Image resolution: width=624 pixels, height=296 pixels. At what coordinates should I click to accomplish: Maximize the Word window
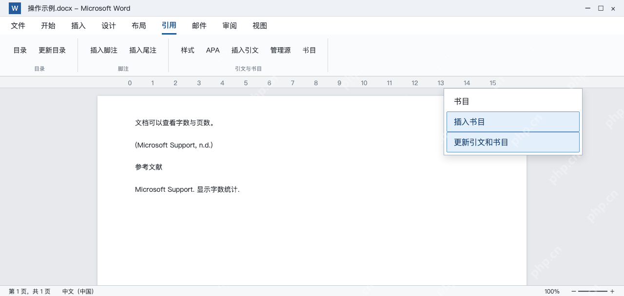pos(601,8)
